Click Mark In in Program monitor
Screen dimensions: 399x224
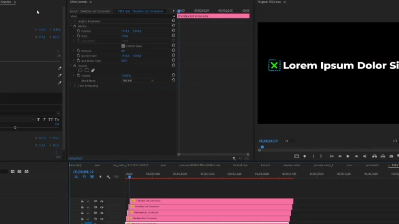click(314, 156)
